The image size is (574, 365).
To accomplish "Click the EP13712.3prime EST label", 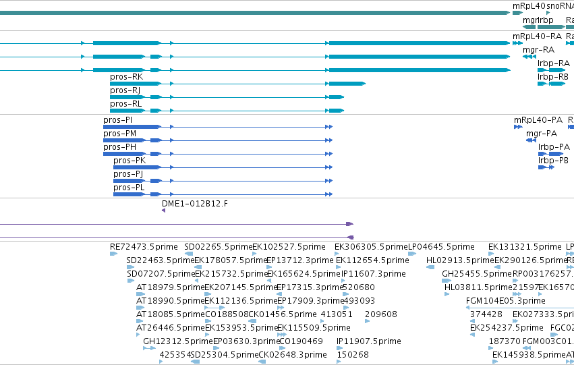I will tap(300, 260).
